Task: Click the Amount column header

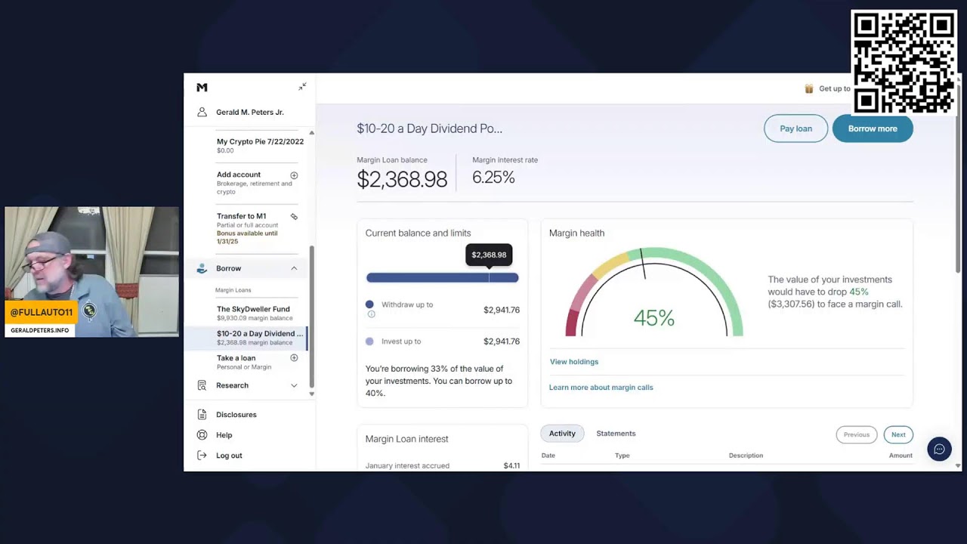Action: [x=901, y=456]
